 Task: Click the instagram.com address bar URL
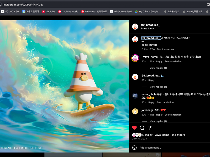click(x=23, y=5)
